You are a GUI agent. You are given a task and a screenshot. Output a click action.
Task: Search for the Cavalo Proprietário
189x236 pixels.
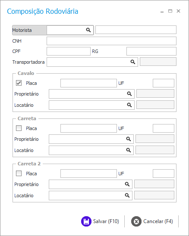click(x=129, y=94)
